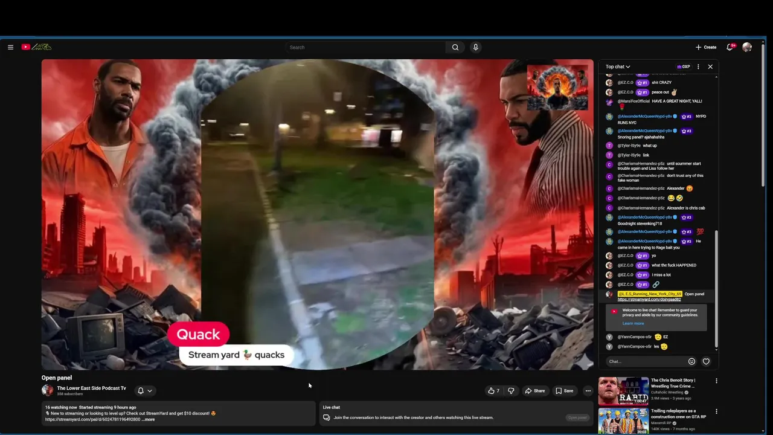
Task: Open the notifications bell in the header
Action: pyautogui.click(x=730, y=47)
